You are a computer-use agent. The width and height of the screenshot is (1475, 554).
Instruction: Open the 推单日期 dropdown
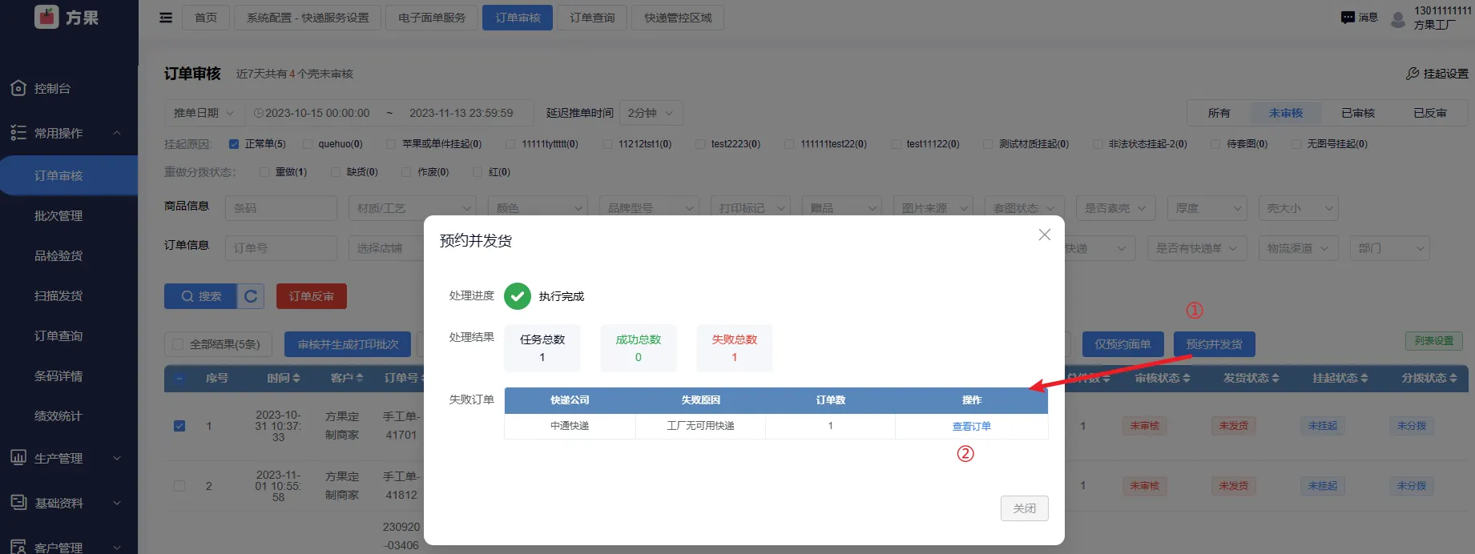204,113
